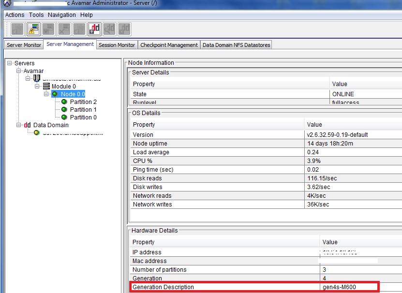Click the Property header in Server Details

pos(144,84)
